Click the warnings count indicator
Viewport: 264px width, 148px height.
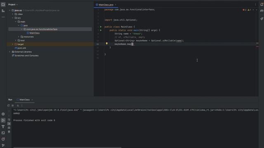click(x=249, y=10)
